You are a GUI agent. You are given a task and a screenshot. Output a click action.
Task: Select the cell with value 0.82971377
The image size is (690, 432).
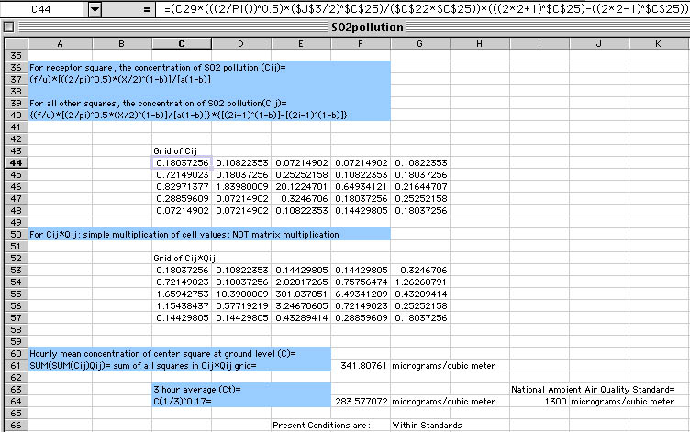tap(182, 186)
